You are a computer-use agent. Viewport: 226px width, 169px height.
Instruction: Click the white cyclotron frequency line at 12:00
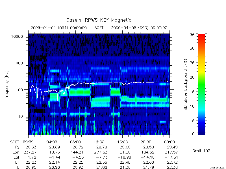99,83
